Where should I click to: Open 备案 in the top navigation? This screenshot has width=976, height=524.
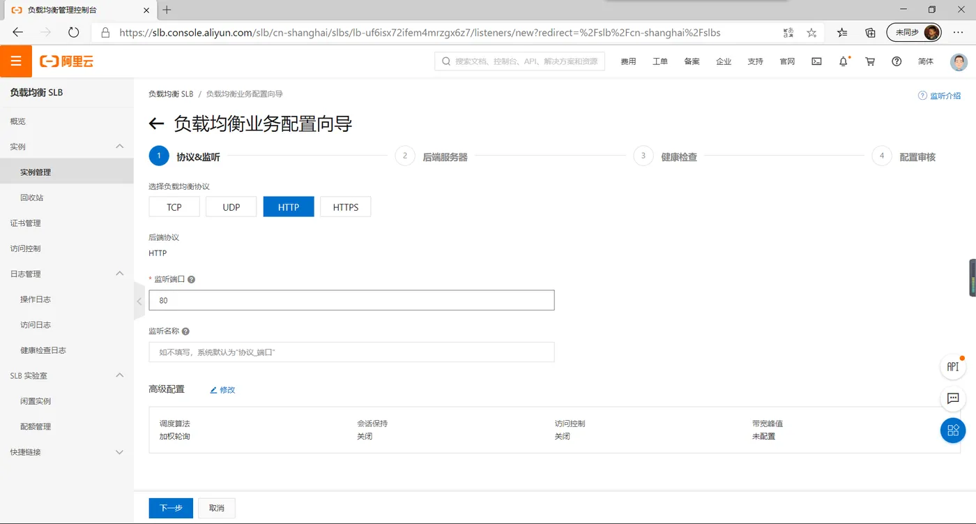pyautogui.click(x=692, y=61)
